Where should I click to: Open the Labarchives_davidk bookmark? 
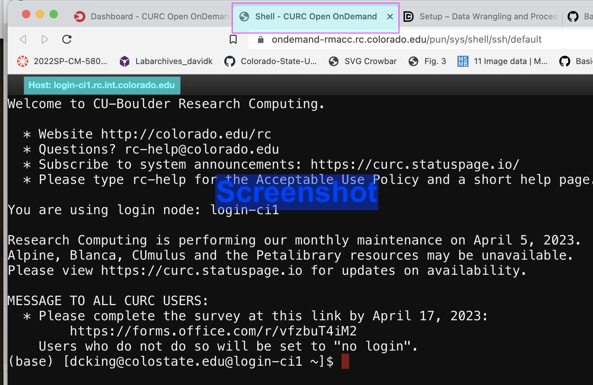click(166, 61)
